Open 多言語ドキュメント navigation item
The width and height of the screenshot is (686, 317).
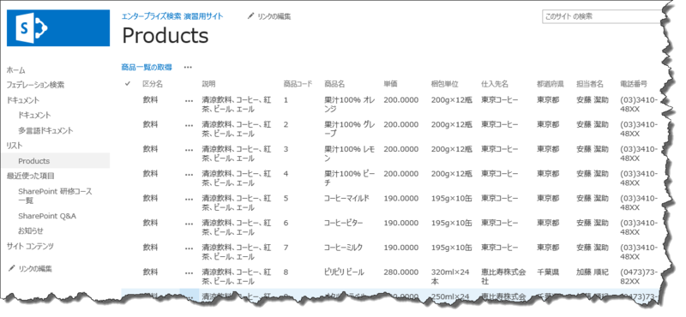(45, 130)
